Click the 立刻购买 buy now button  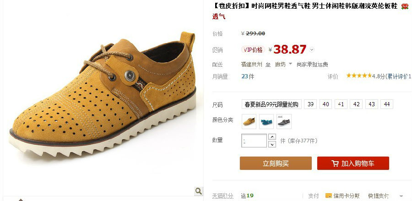[x=276, y=163]
